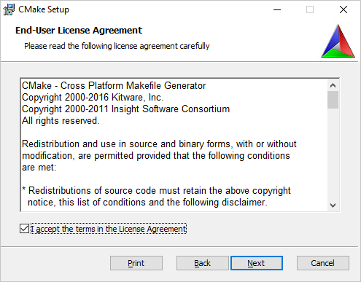The height and width of the screenshot is (282, 361).
Task: Click the line starting 'Redistribution and use in source'
Action: pyautogui.click(x=159, y=144)
